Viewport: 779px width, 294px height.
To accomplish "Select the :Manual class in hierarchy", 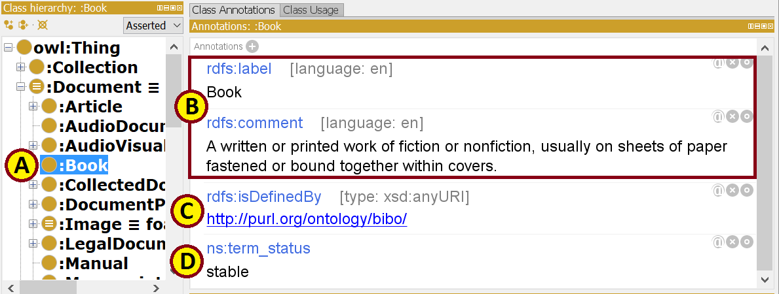I will click(93, 263).
